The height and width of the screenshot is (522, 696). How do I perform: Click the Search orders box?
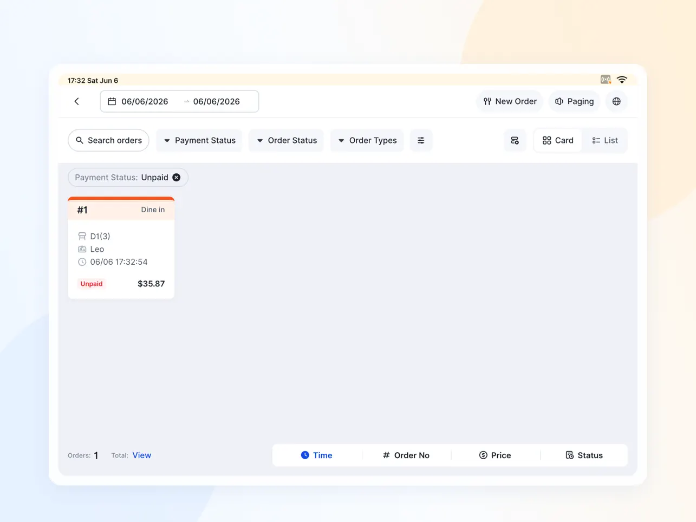click(108, 140)
